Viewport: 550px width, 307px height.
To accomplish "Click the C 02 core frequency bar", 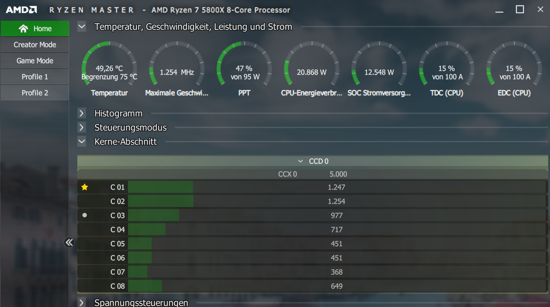I will click(161, 201).
